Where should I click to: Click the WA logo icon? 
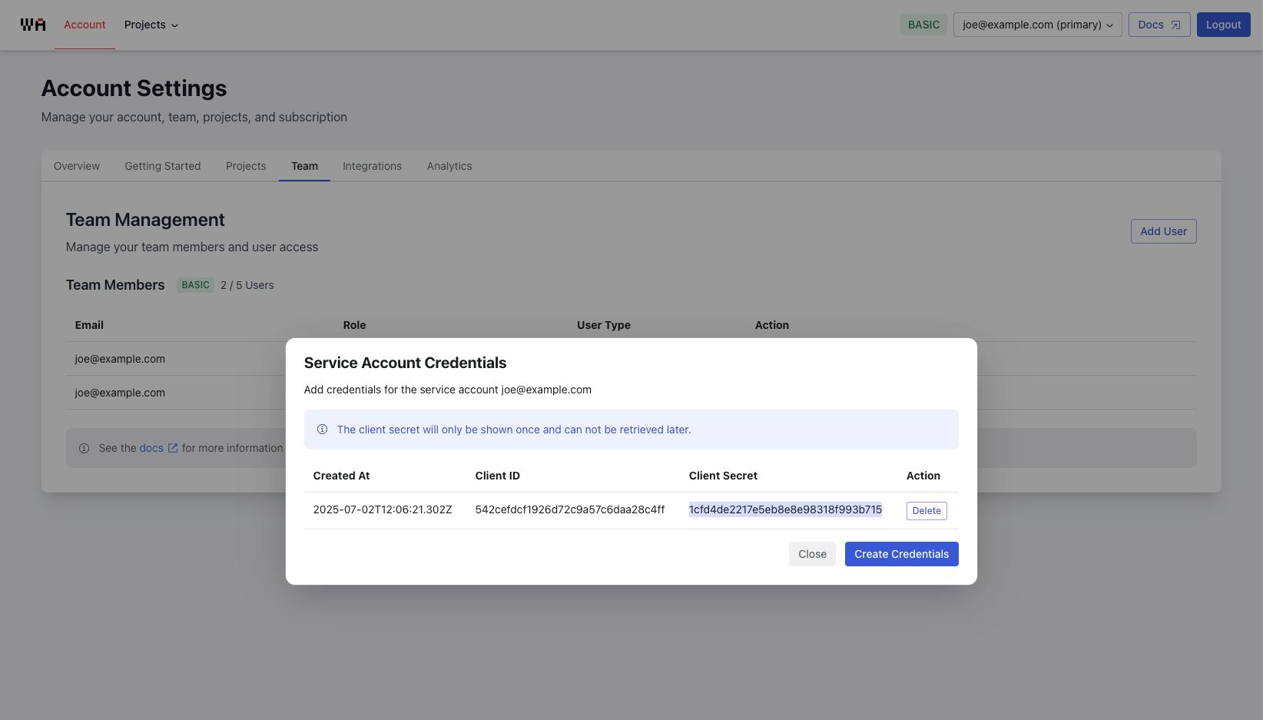(32, 24)
